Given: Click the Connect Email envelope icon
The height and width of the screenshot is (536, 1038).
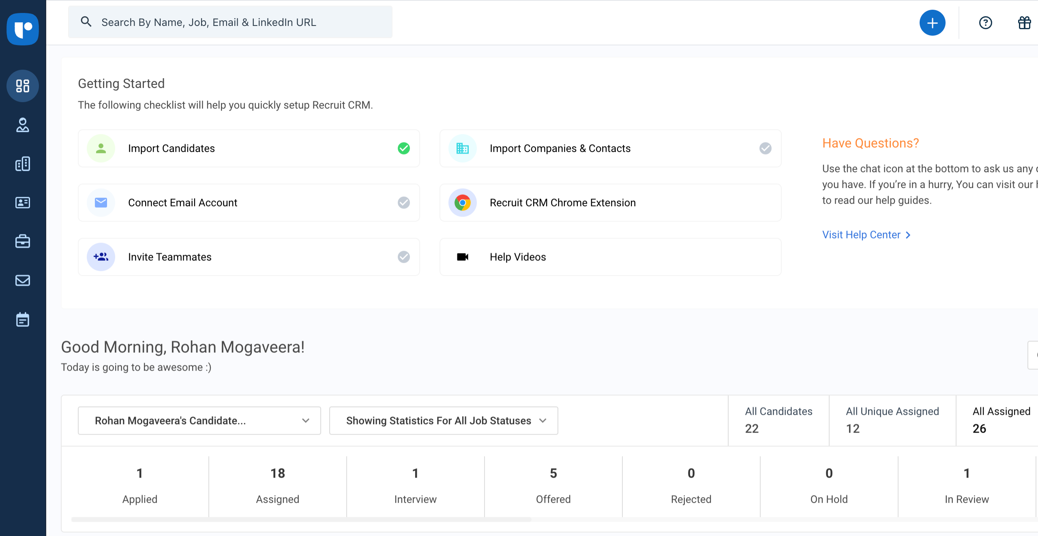Looking at the screenshot, I should click(101, 203).
